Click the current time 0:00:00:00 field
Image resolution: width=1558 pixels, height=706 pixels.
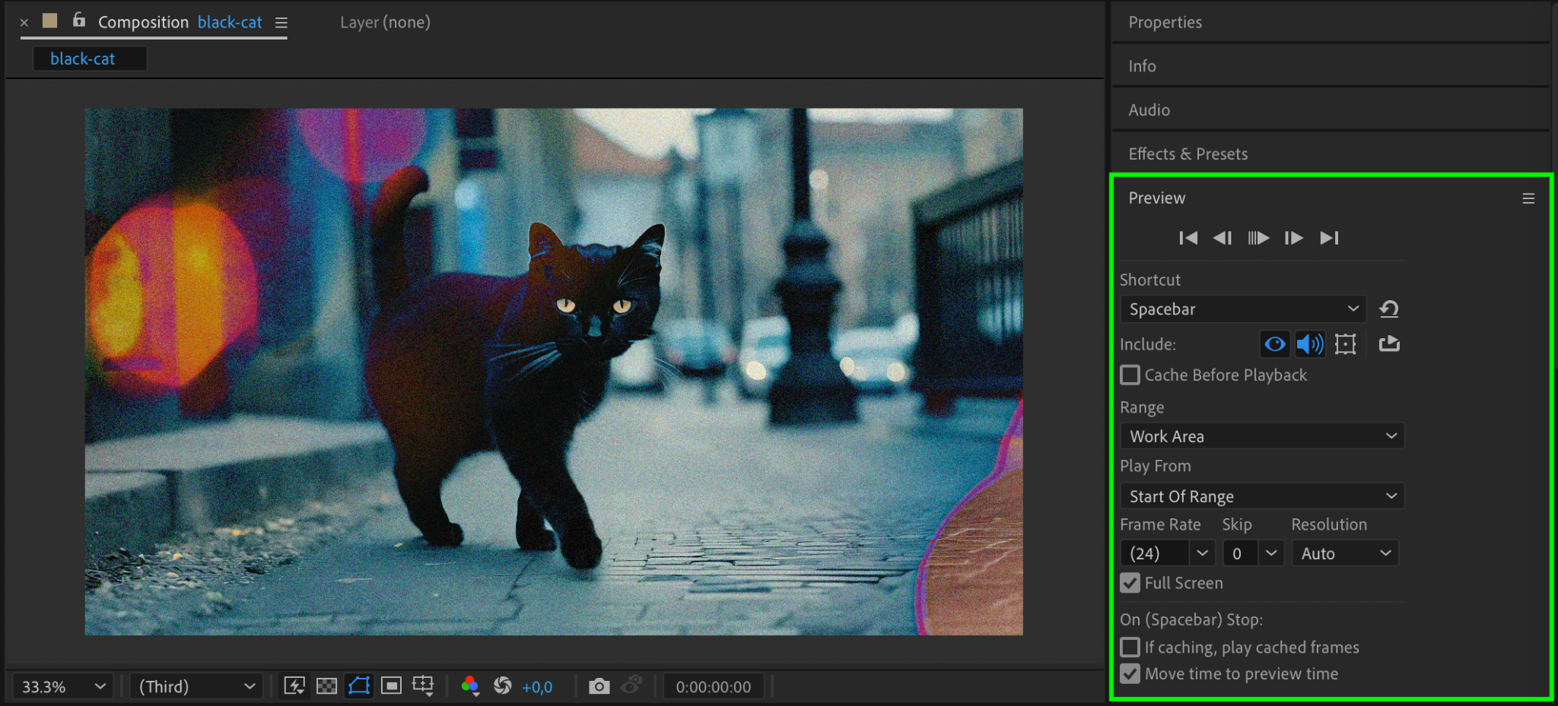(x=713, y=686)
